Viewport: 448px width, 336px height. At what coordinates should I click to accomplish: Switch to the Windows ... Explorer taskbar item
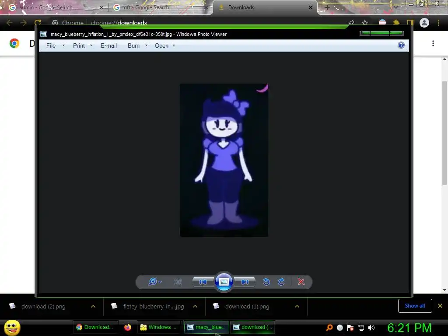[x=158, y=327]
